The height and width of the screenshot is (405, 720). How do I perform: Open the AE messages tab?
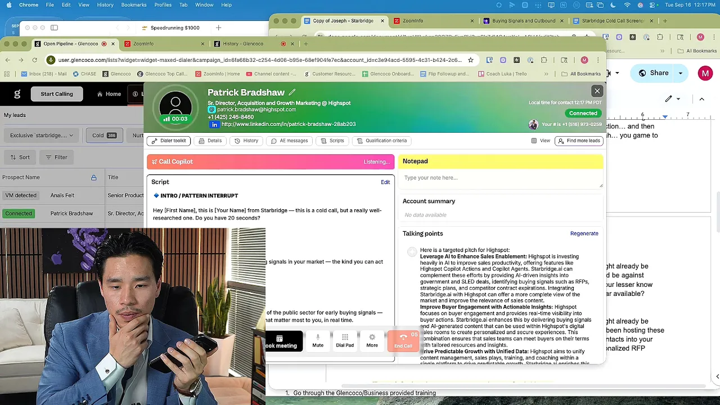[x=289, y=141]
